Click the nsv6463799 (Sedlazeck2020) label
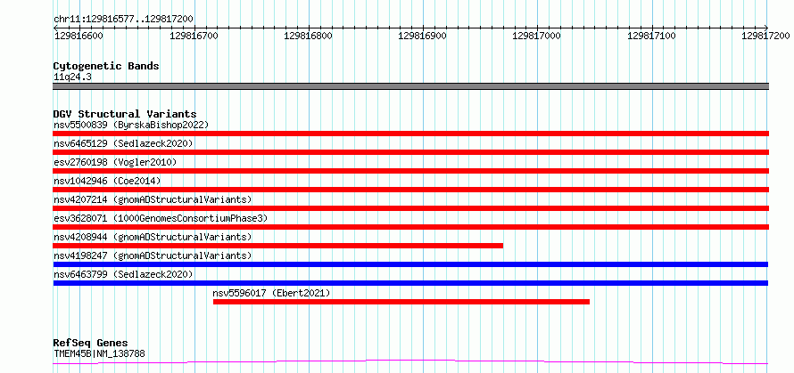 coord(123,274)
